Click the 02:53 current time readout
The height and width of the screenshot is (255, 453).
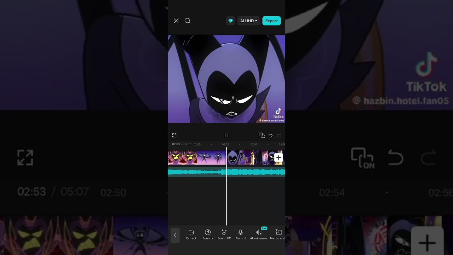[176, 144]
